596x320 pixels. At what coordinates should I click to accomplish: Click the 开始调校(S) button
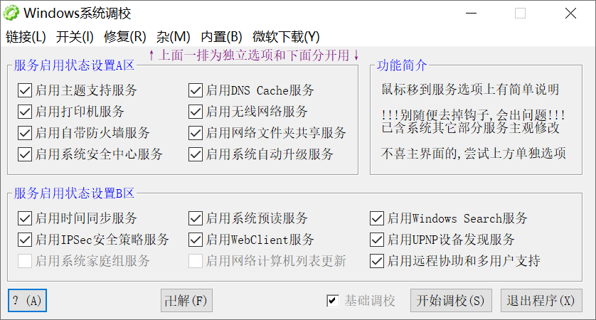tap(451, 301)
